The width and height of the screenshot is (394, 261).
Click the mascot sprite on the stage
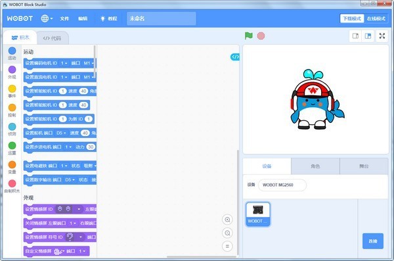317,99
